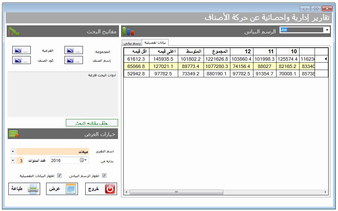Viewport: 338px width, 211px height.
Task: Open the كود الصنف picker button
Action: coord(21,60)
